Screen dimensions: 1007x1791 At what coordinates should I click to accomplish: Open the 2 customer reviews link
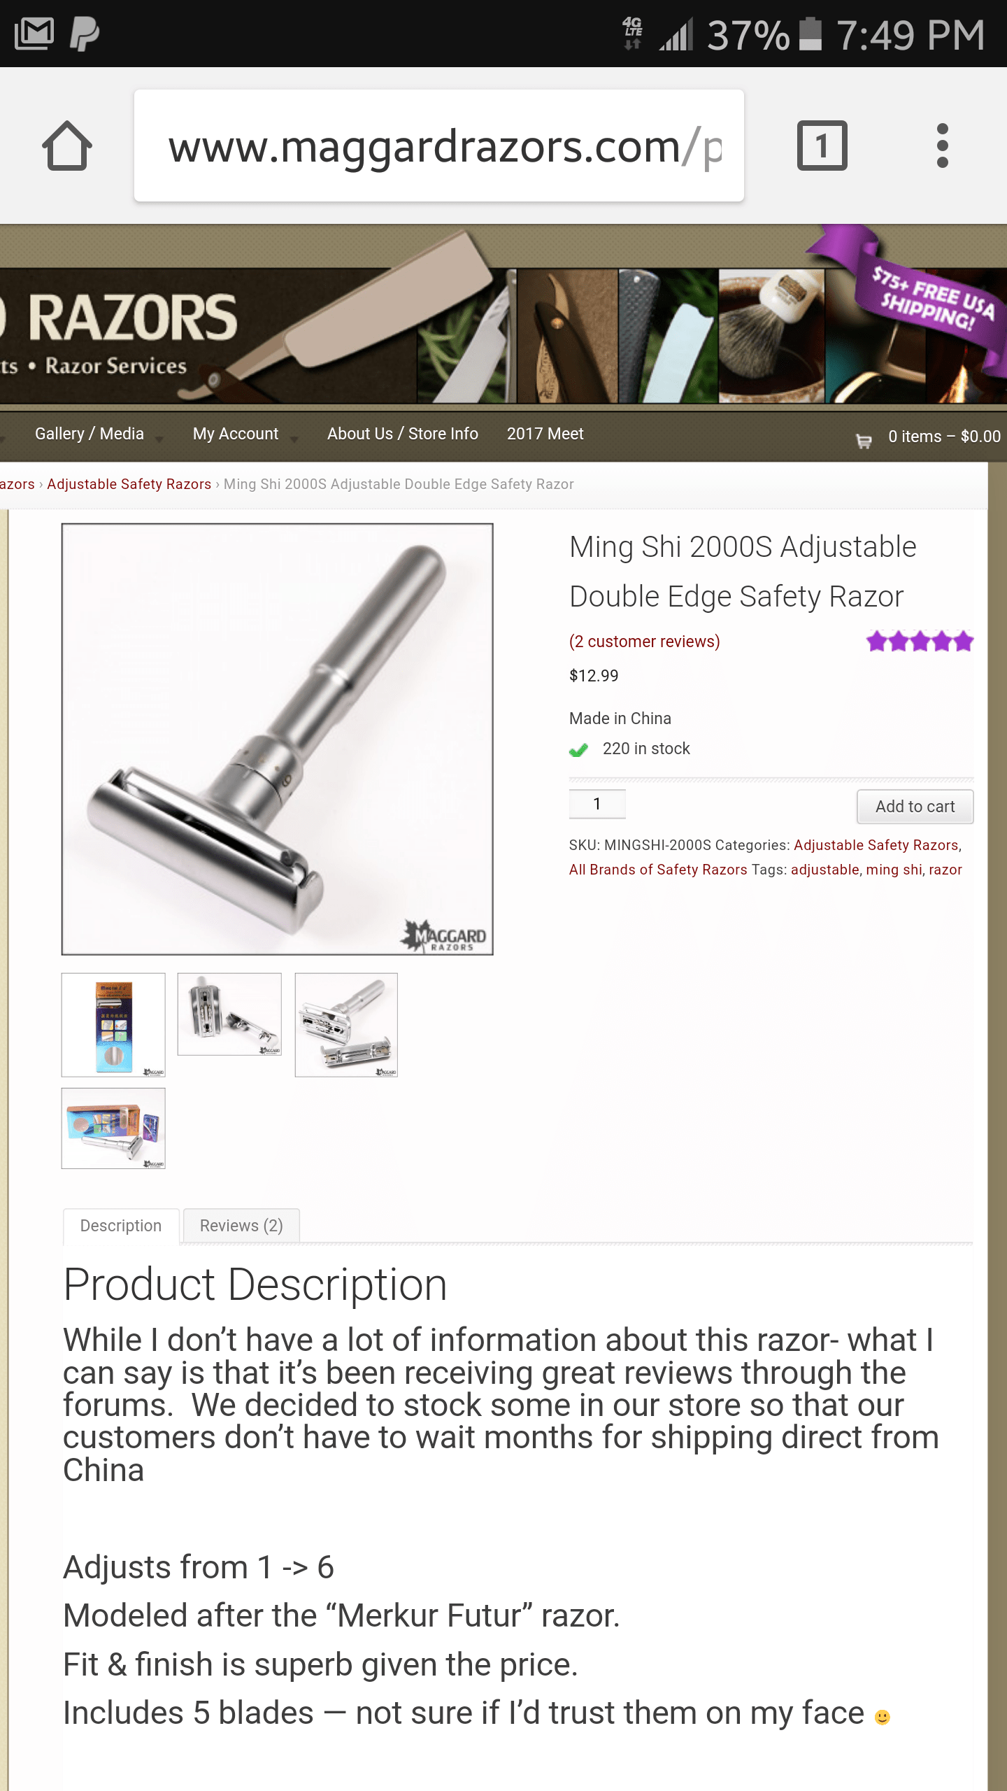coord(645,642)
